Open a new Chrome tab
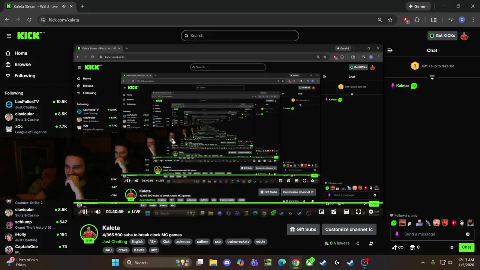The image size is (480, 270). click(x=82, y=6)
